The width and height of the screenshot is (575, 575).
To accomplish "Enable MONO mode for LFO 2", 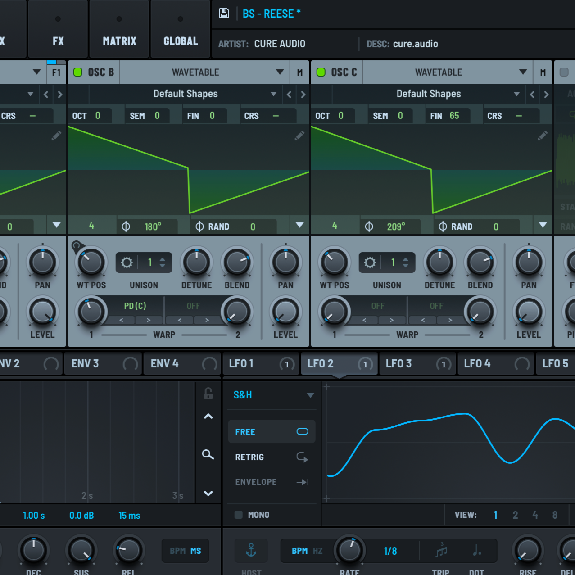I will (x=238, y=515).
